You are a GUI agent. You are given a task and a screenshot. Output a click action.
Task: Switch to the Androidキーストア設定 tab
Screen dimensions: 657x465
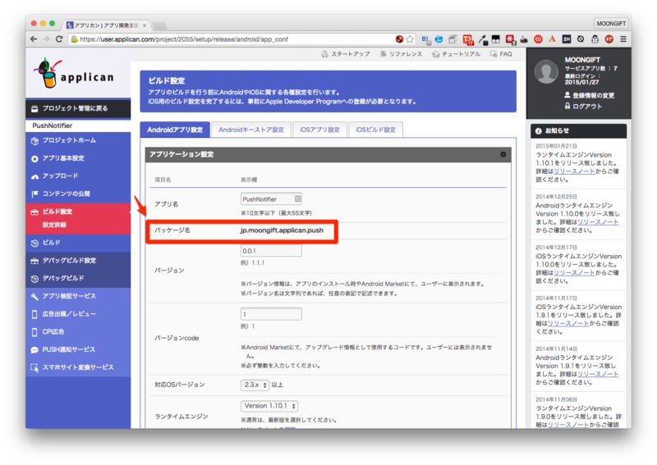251,130
